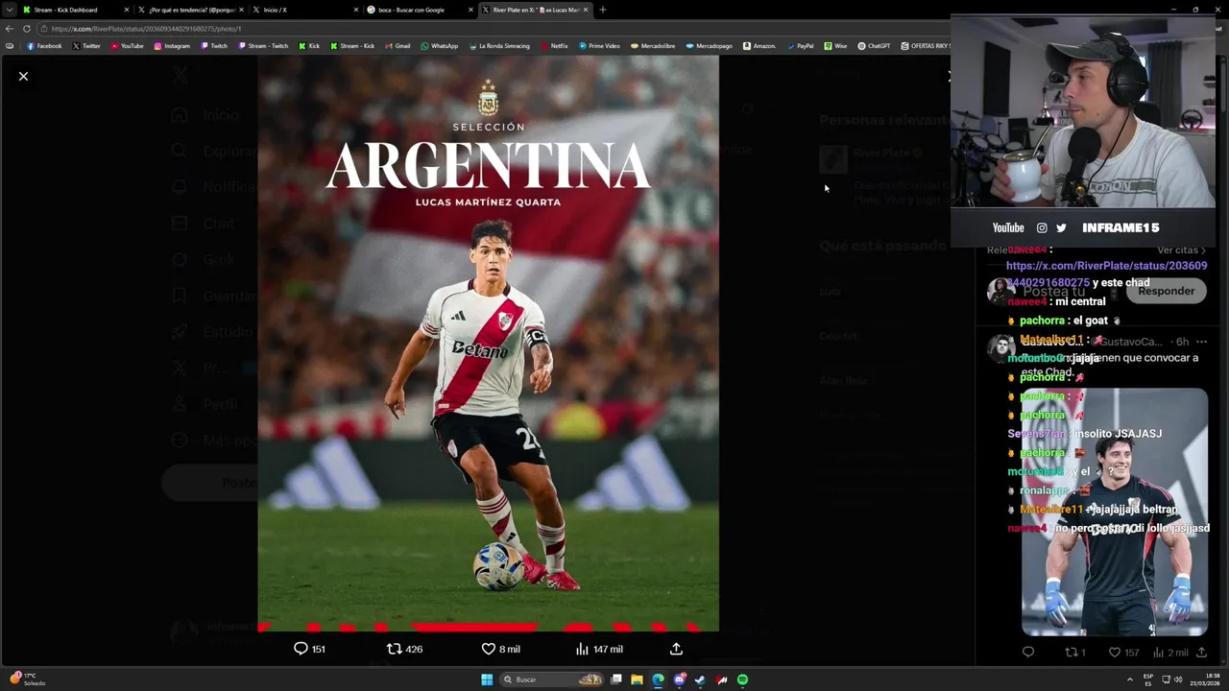Image resolution: width=1229 pixels, height=691 pixels.
Task: Reload the page with refresh icon
Action: coord(27,29)
